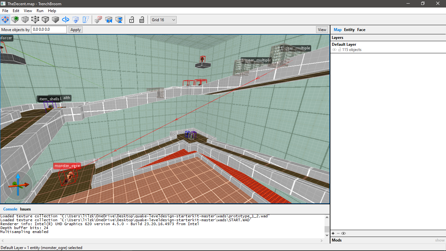Select the item_shells entity label
Viewport: 446px width, 251px height.
(x=49, y=99)
